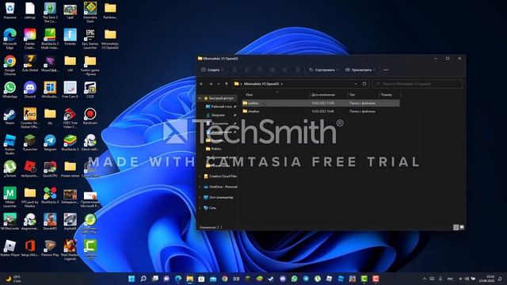Image resolution: width=507 pixels, height=285 pixels.
Task: Select the Roblox Player desktop shortcut
Action: click(10, 248)
